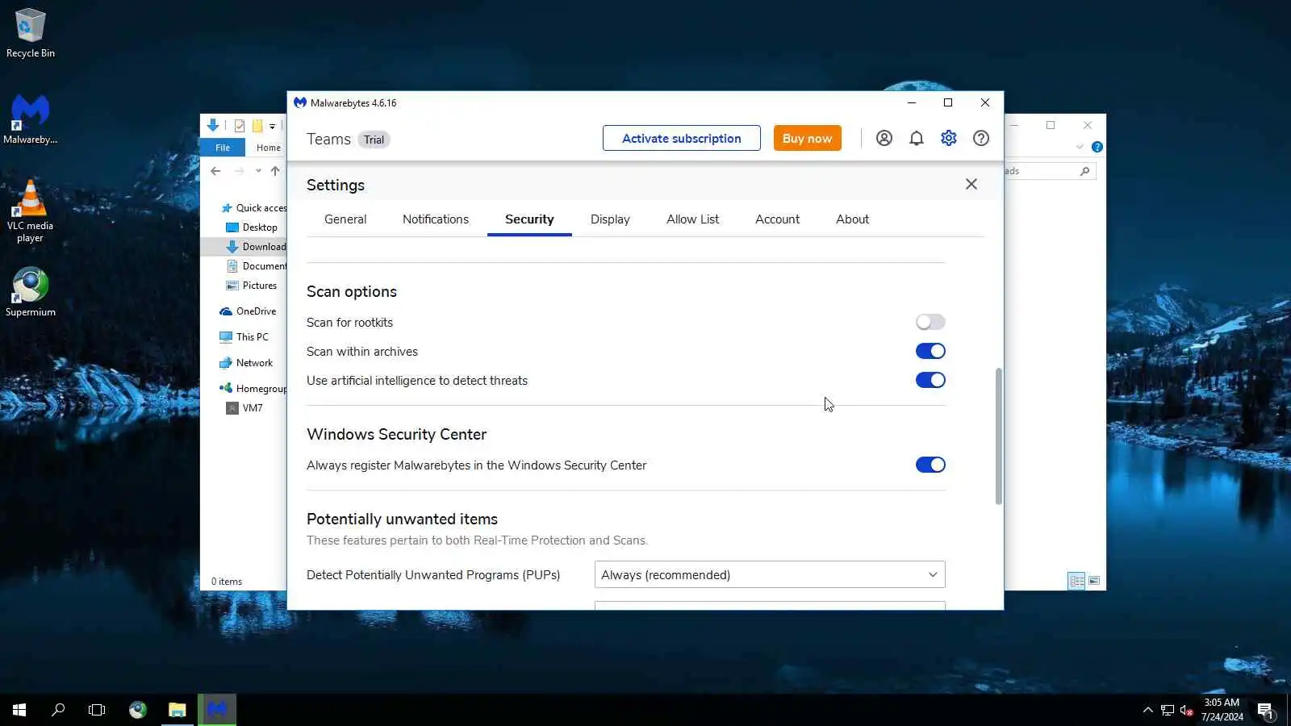The width and height of the screenshot is (1291, 726).
Task: Open the Malwarebytes notifications bell
Action: [x=917, y=138]
